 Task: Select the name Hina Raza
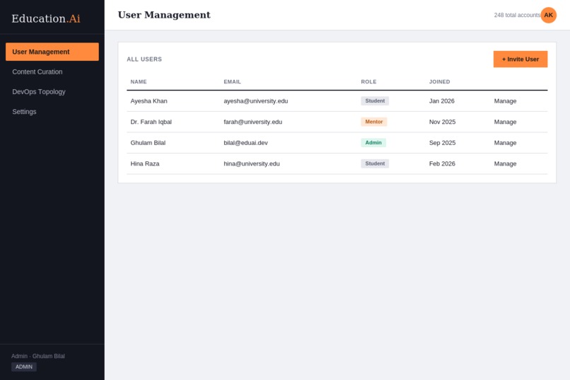[x=145, y=163]
